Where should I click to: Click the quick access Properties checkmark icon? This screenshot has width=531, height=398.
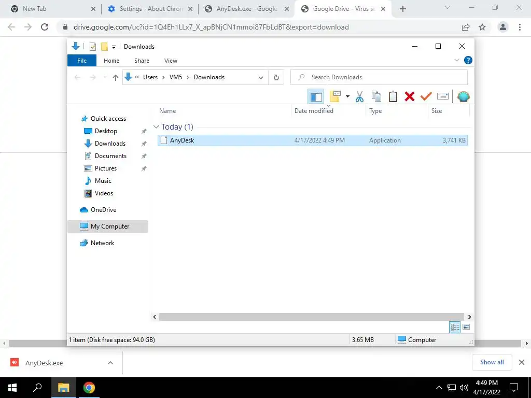coord(92,47)
